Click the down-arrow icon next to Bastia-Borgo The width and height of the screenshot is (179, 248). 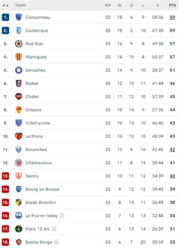point(56,242)
